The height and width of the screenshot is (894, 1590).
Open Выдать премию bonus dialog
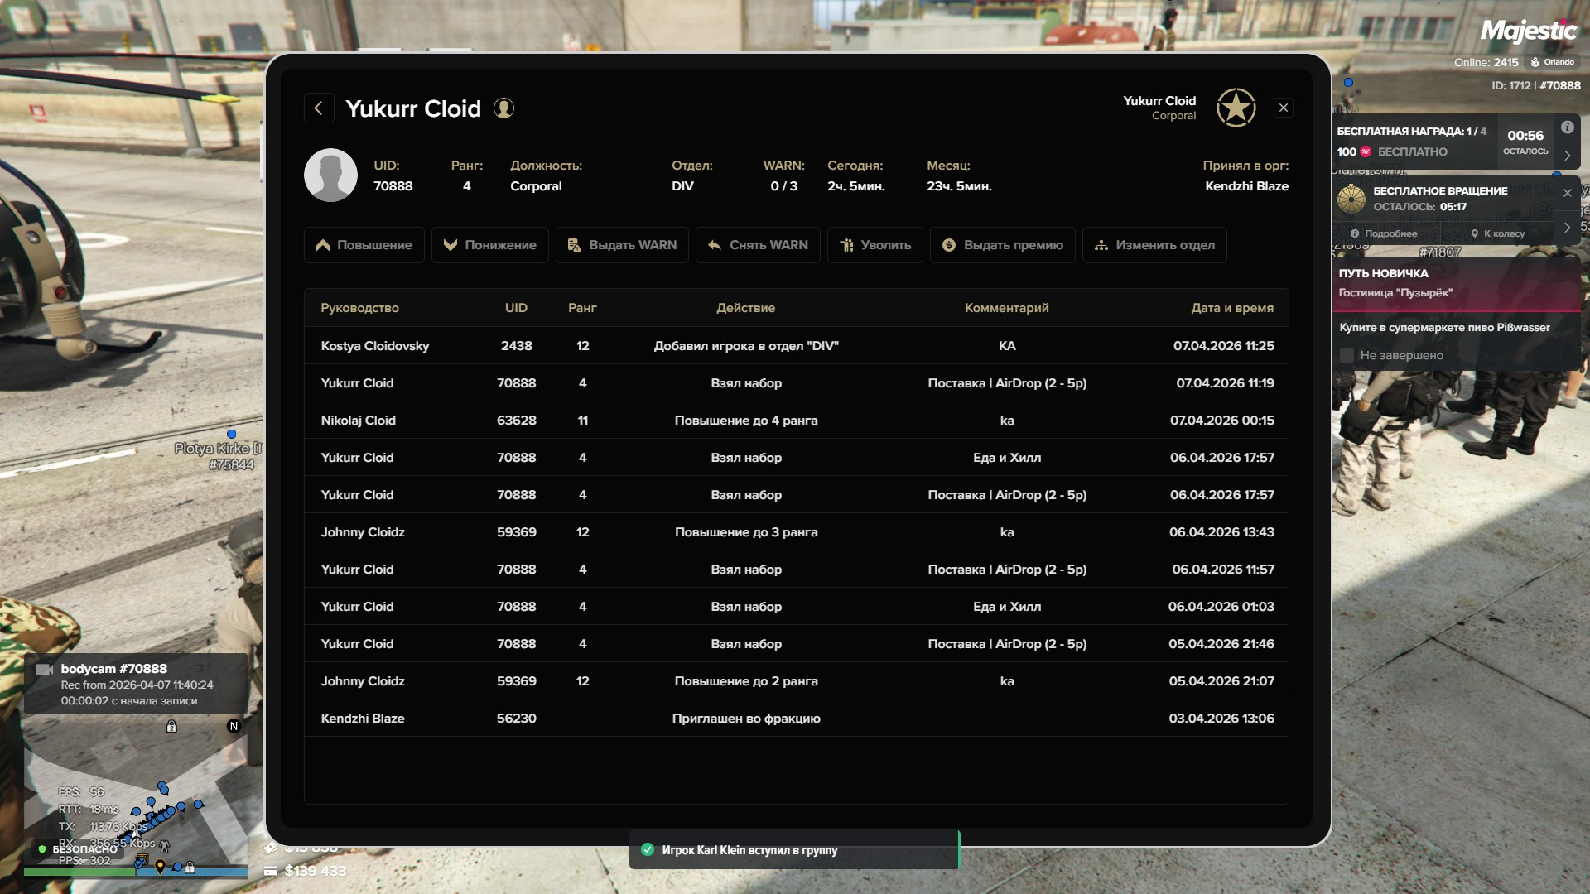pos(1002,245)
